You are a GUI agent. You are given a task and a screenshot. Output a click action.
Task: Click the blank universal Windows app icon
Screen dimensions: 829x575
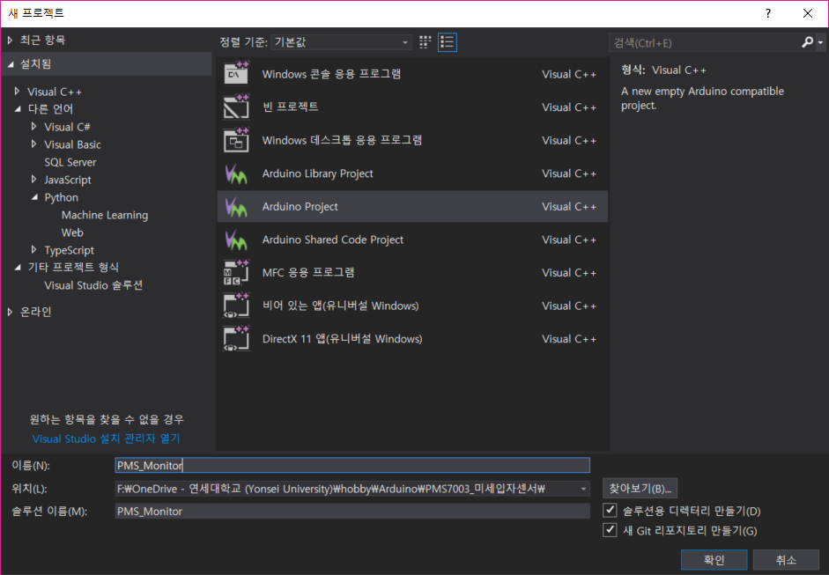pyautogui.click(x=236, y=306)
